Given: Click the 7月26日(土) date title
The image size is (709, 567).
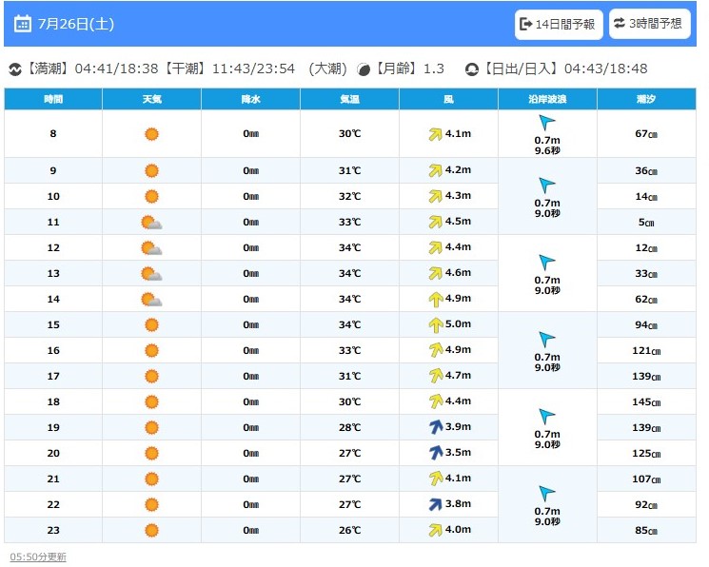Looking at the screenshot, I should coord(76,24).
